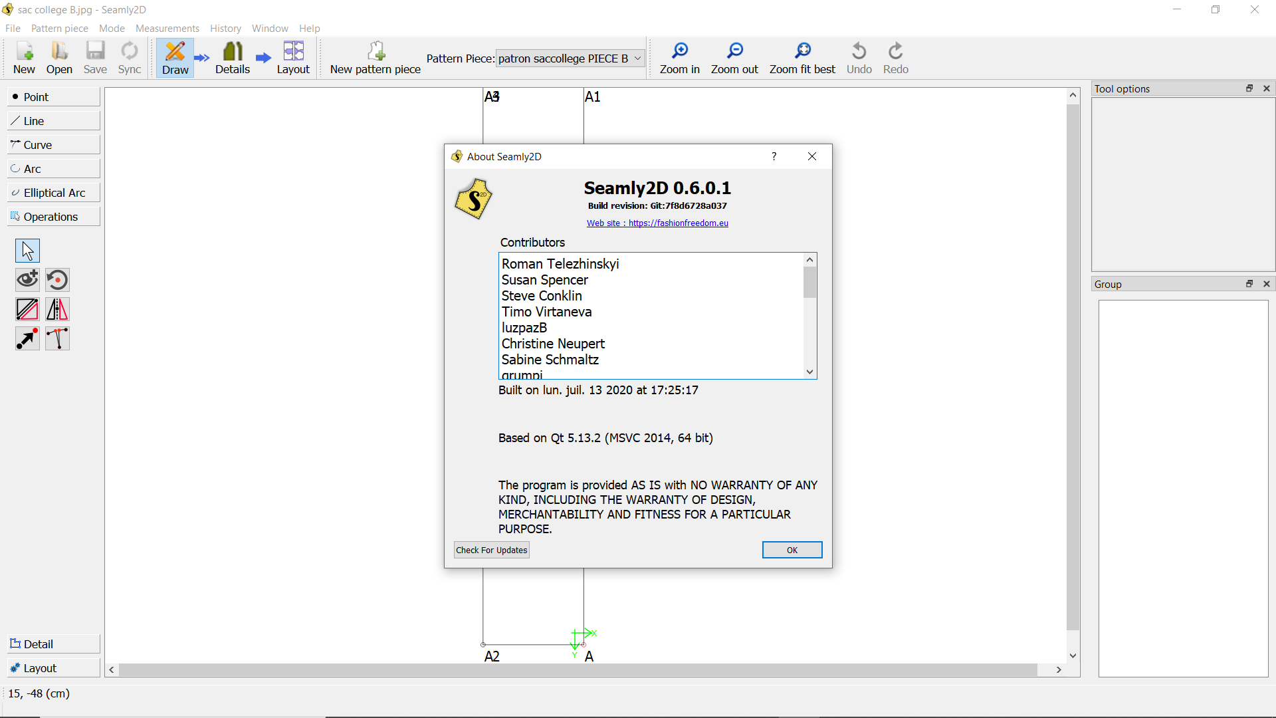Select the group visibility eye tool

(x=27, y=280)
